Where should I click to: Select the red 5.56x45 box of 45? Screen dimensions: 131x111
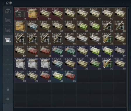(70, 76)
